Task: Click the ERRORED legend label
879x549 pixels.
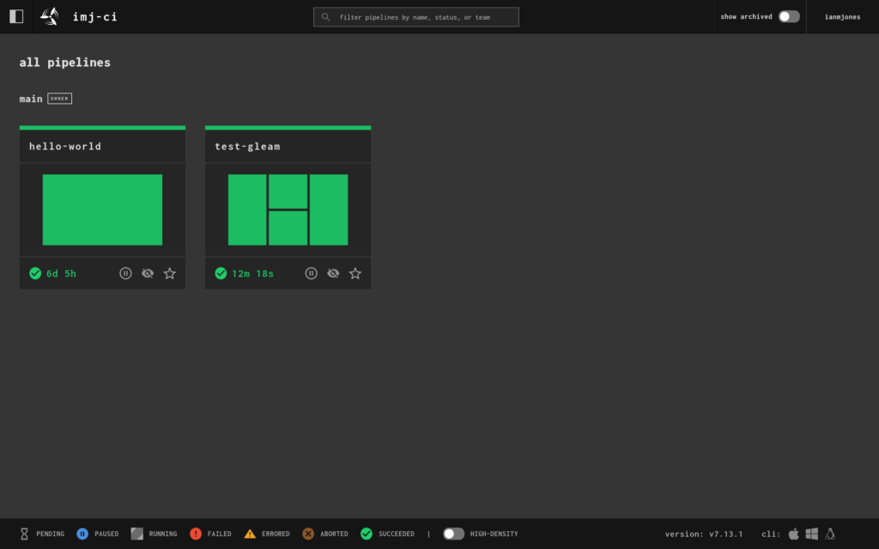Action: (276, 534)
